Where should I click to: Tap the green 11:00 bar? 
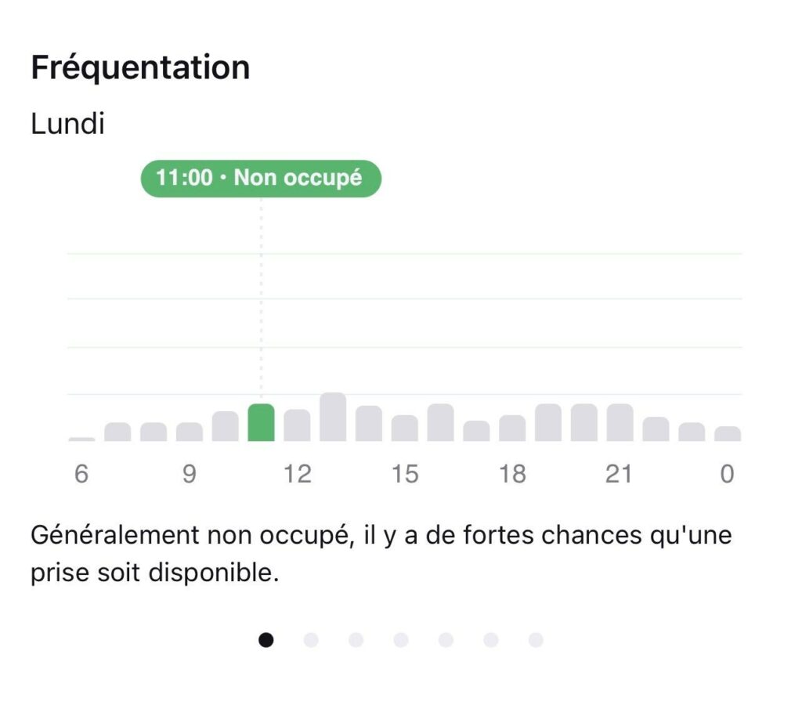tap(261, 423)
